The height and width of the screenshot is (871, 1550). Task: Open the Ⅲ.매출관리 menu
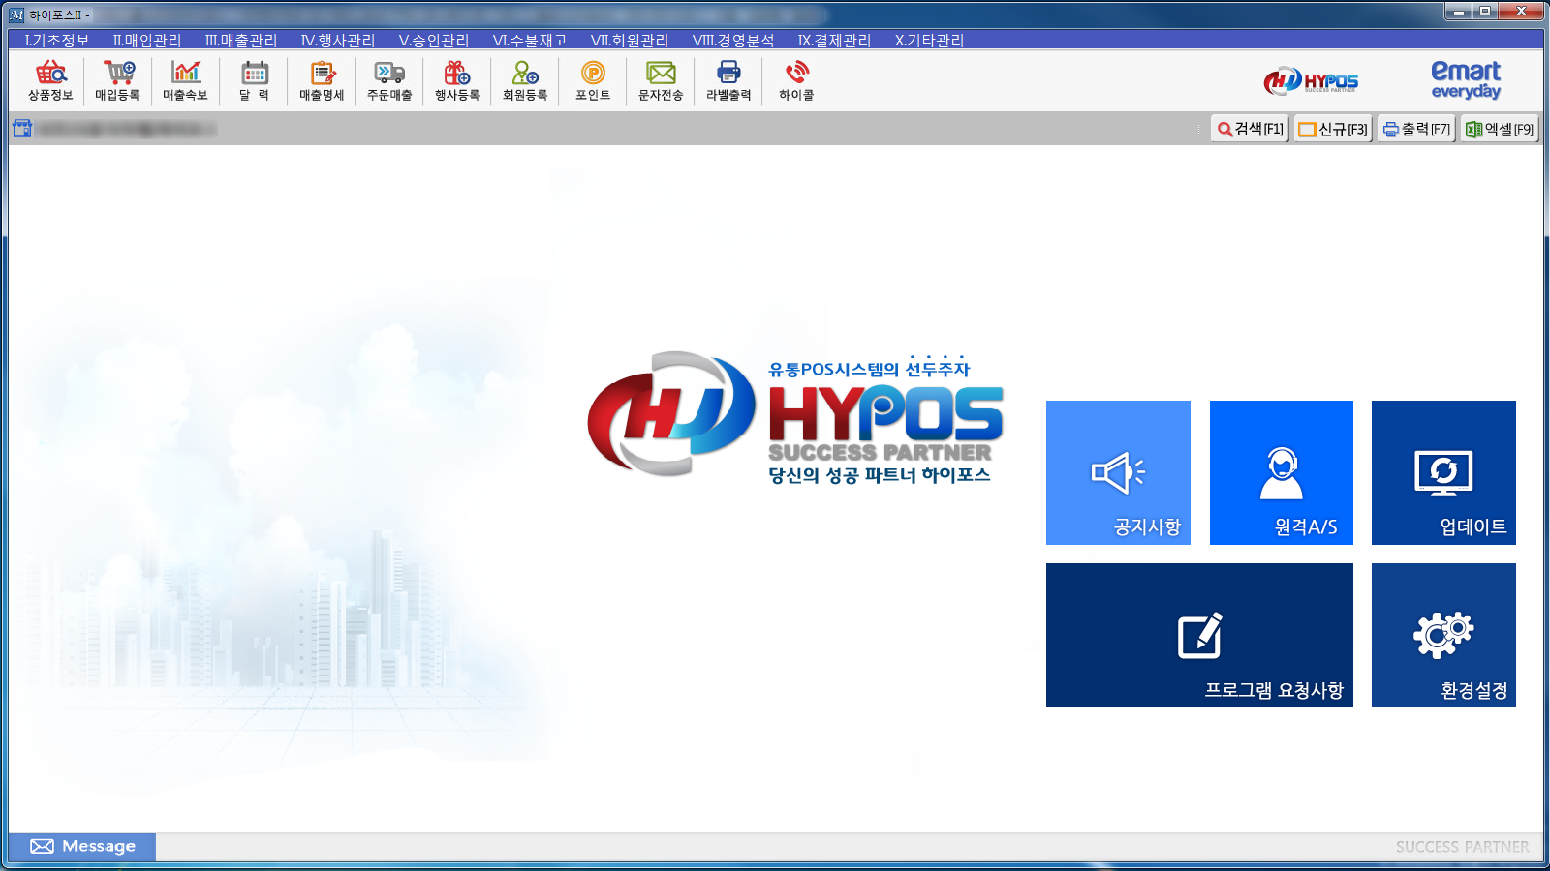click(x=240, y=41)
